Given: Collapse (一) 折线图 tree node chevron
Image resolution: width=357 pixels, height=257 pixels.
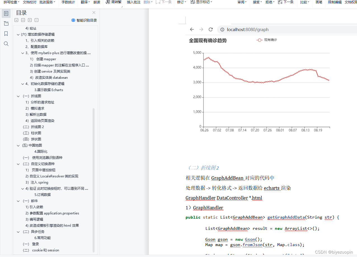Looking at the screenshot, I should pos(18,96).
